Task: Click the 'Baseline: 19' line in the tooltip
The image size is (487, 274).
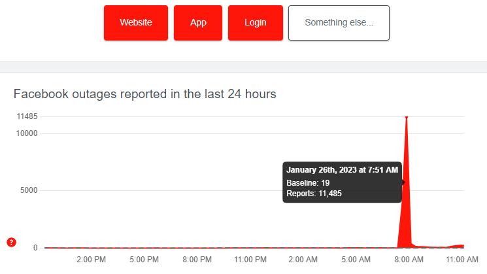Action: [307, 182]
